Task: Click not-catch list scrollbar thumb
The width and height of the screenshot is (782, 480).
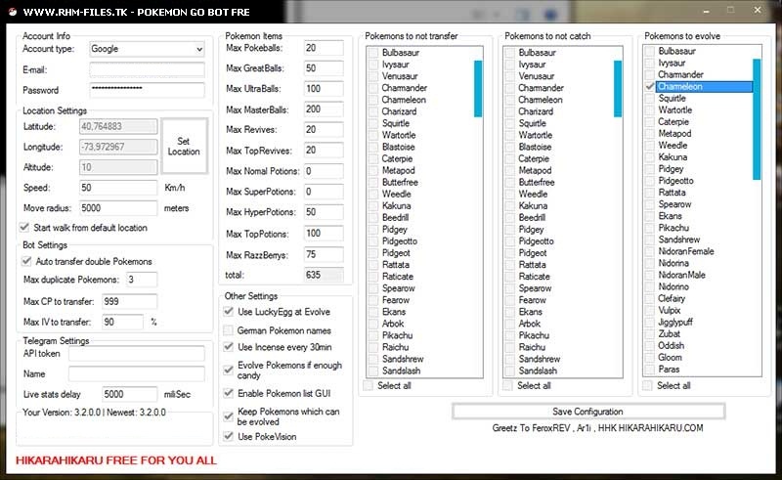Action: pyautogui.click(x=618, y=89)
